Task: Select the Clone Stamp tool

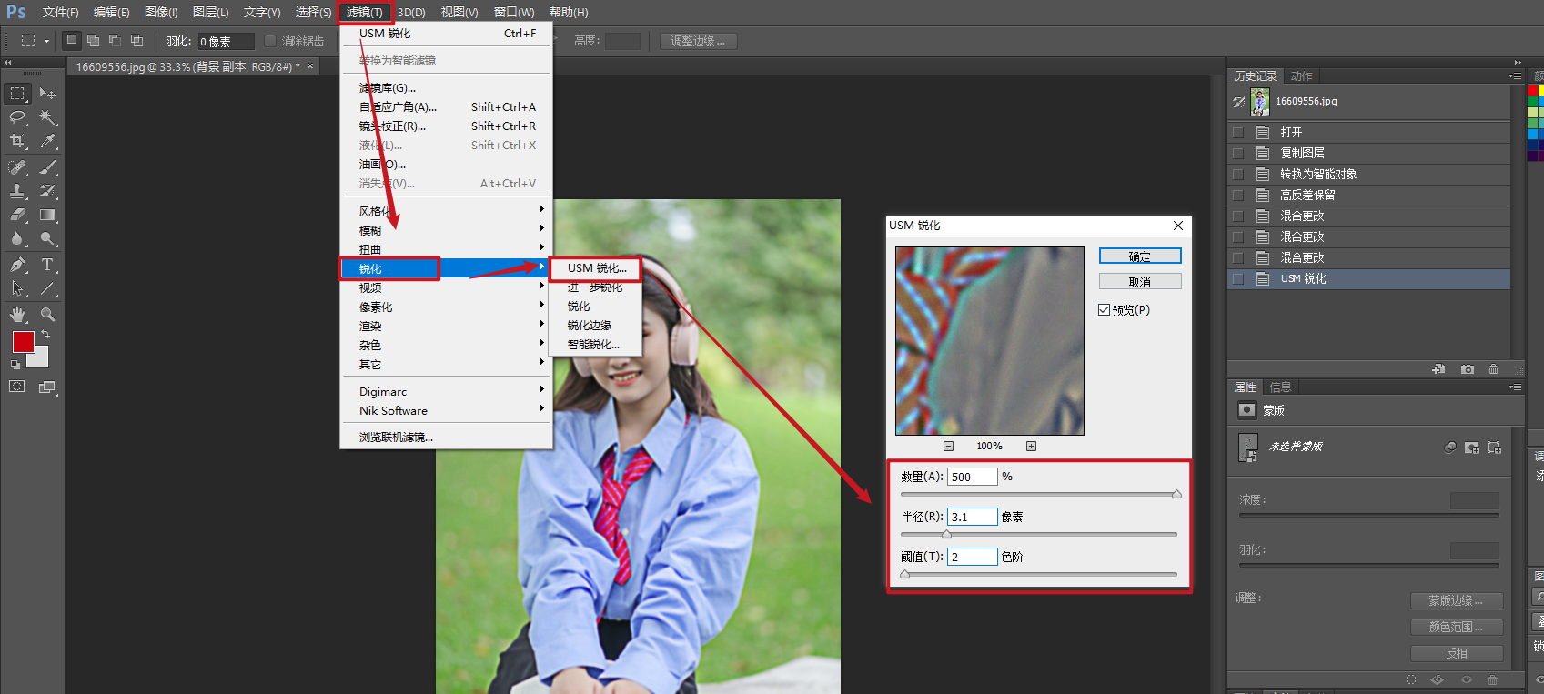Action: 17,191
